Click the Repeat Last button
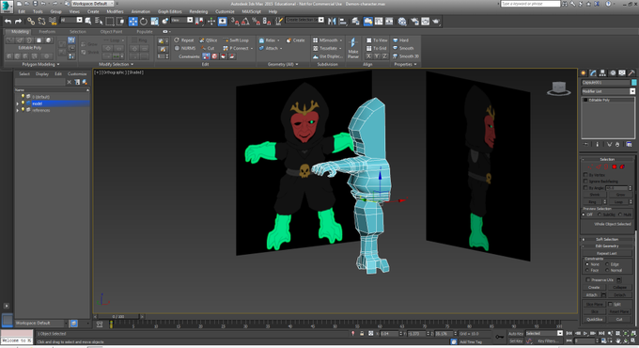This screenshot has height=348, width=639. pos(607,253)
